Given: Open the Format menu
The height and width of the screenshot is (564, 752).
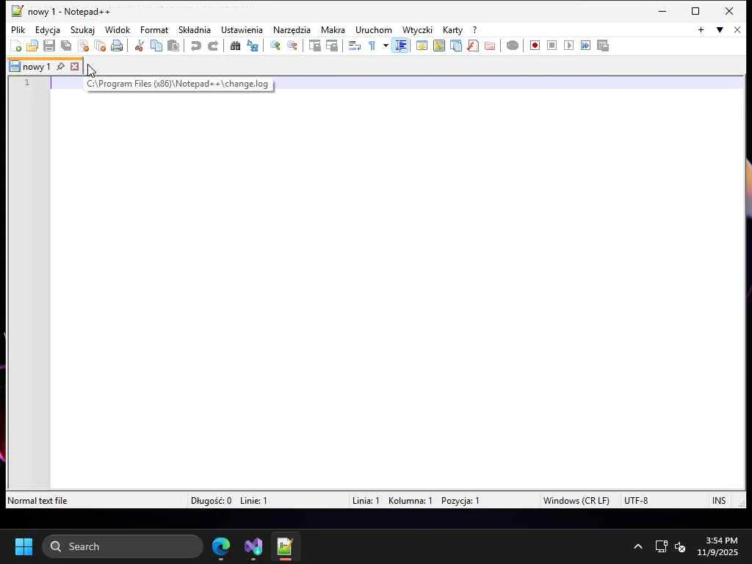Looking at the screenshot, I should point(154,29).
